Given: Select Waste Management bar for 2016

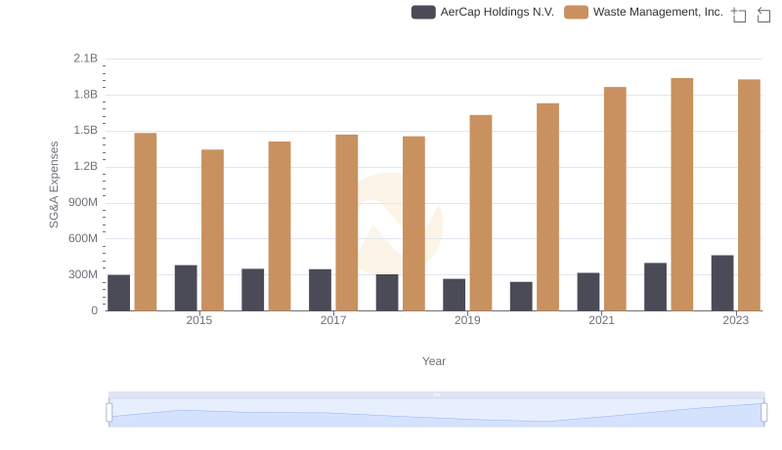Looking at the screenshot, I should (x=280, y=226).
